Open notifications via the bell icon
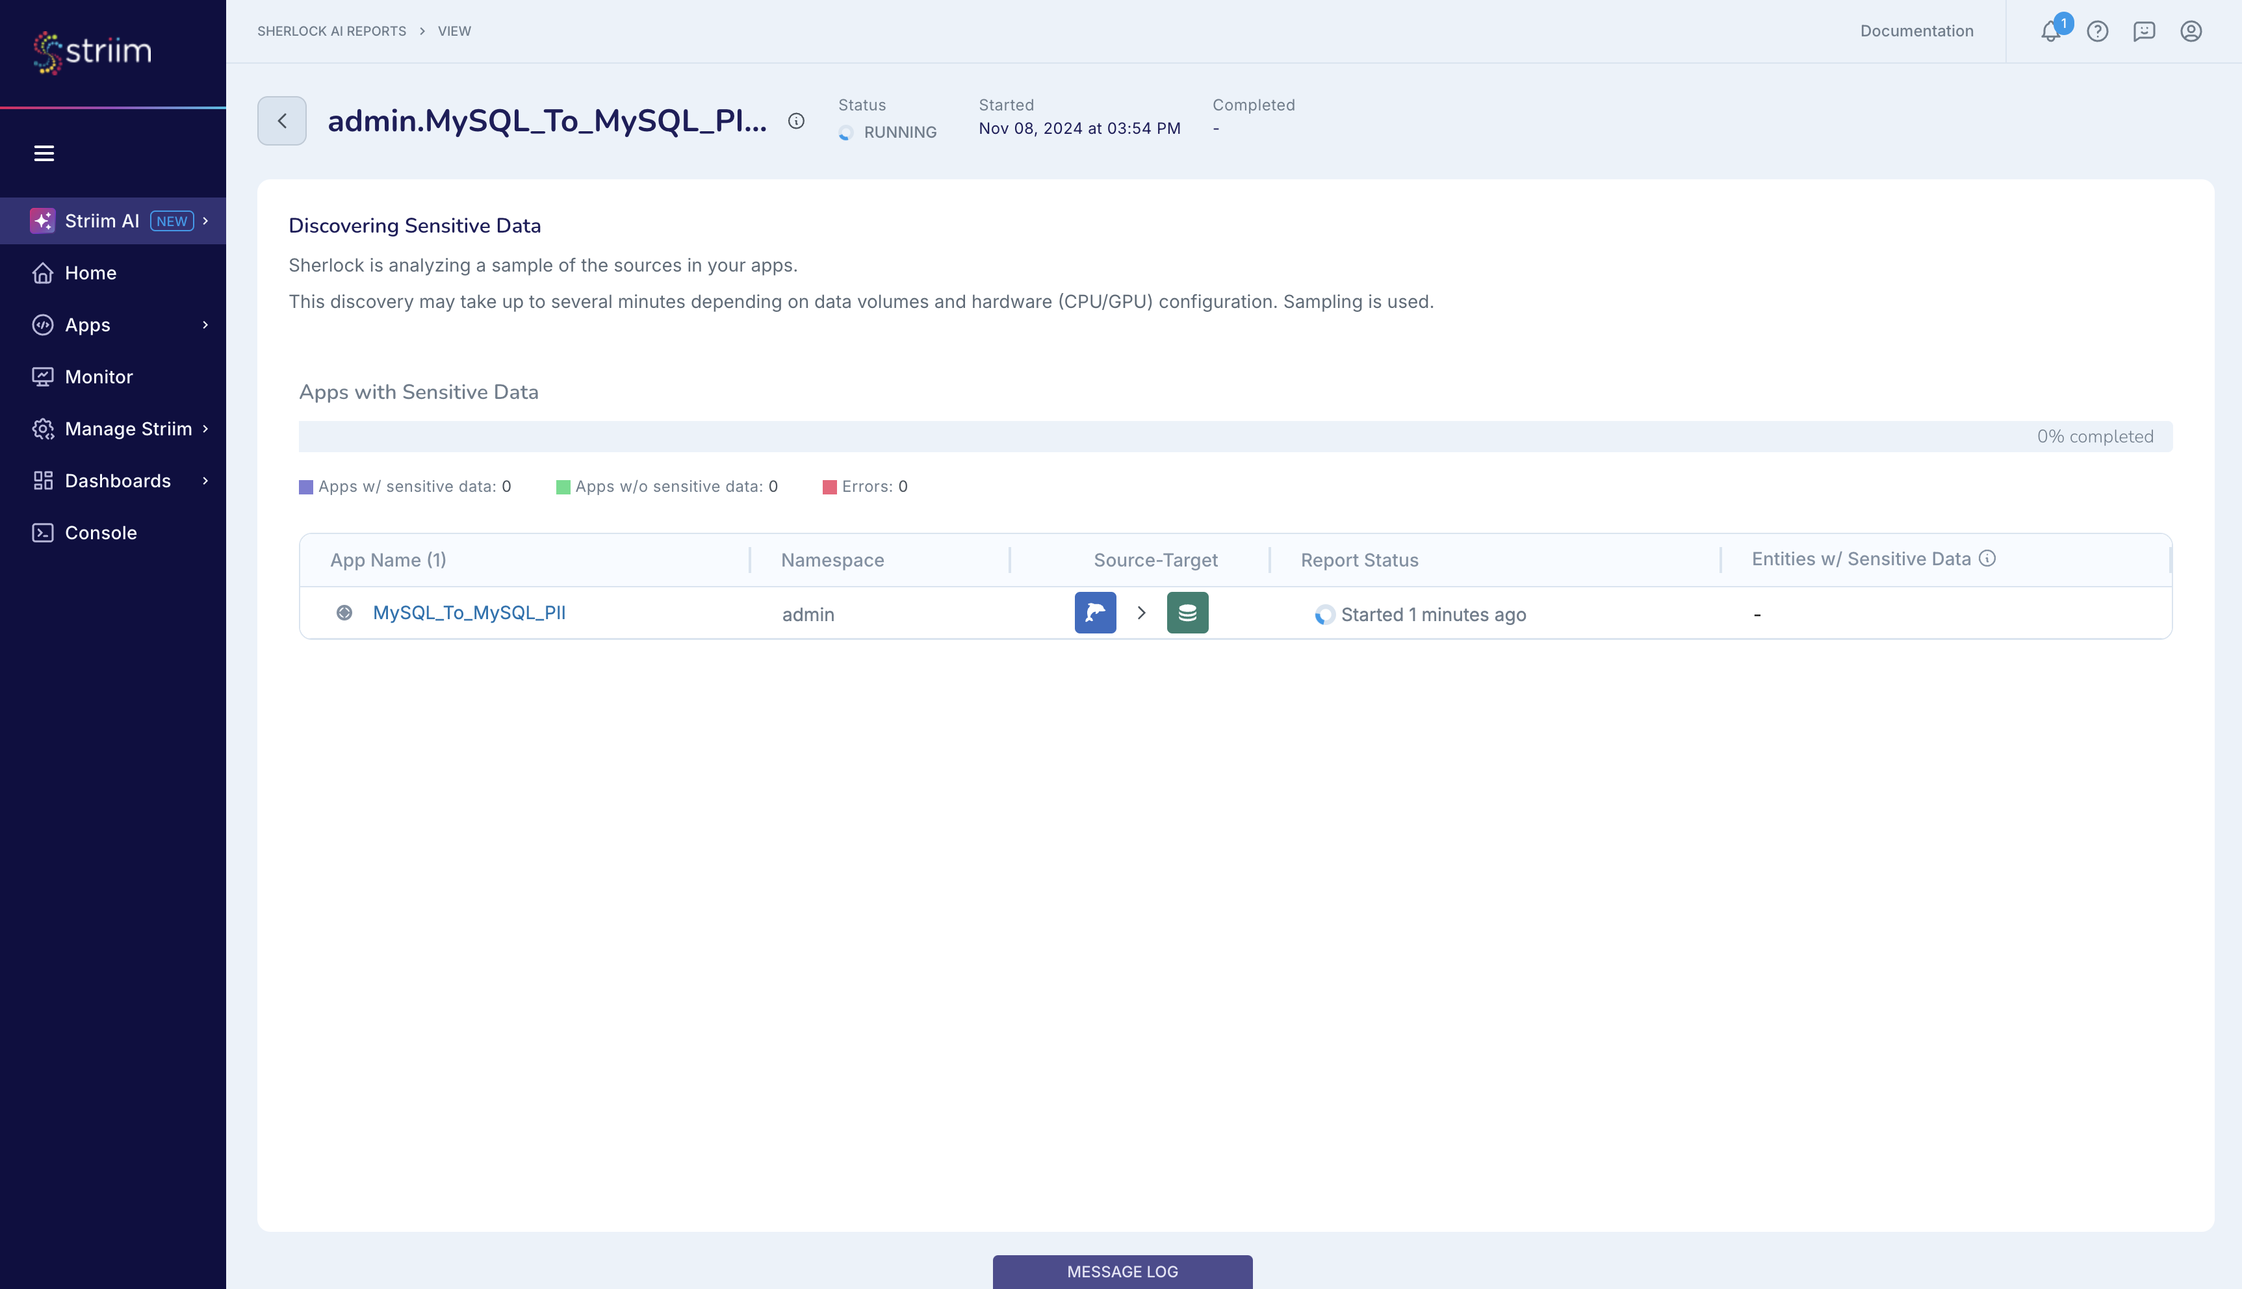 (2051, 31)
